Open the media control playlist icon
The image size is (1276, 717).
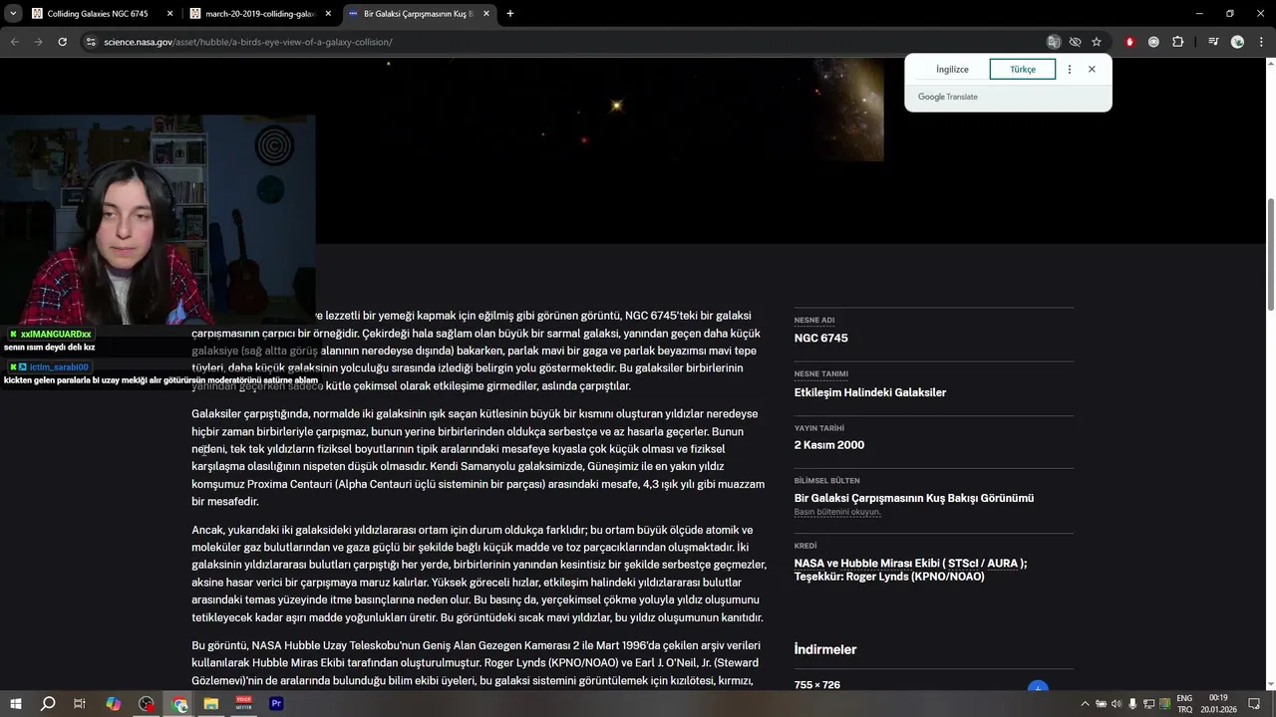(x=1213, y=42)
